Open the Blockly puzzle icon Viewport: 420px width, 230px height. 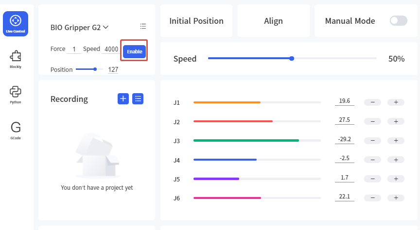[x=16, y=59]
